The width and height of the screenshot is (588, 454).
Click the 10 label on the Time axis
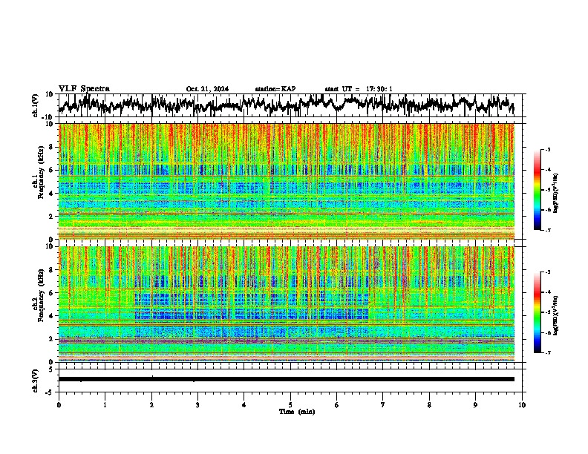pyautogui.click(x=522, y=405)
